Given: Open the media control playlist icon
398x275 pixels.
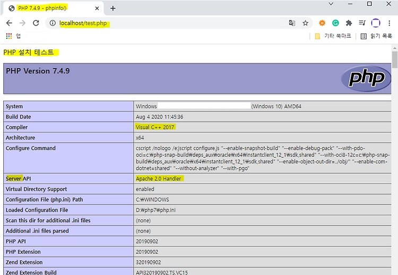Looking at the screenshot, I should [362, 23].
